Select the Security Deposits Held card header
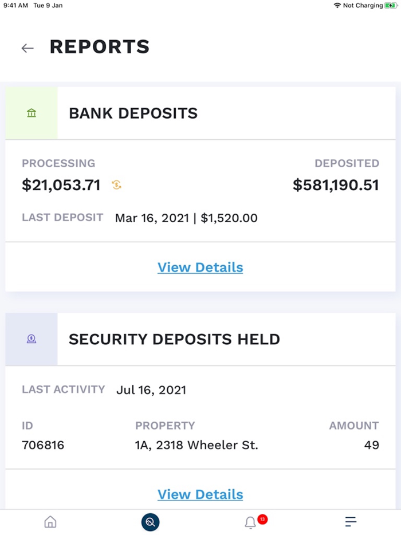The image size is (401, 535). pyautogui.click(x=175, y=339)
